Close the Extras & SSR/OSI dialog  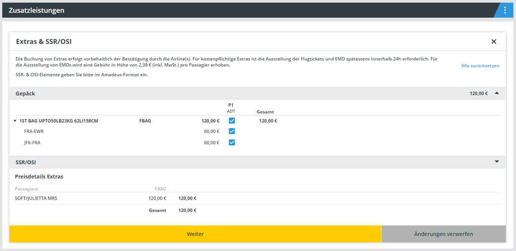point(494,42)
